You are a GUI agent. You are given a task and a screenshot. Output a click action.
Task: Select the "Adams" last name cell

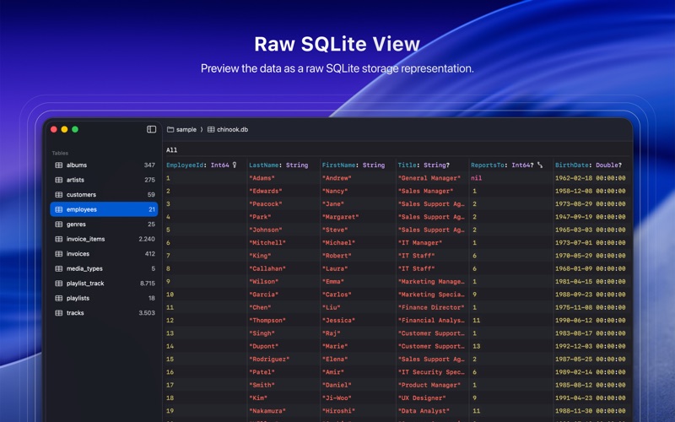tap(262, 178)
